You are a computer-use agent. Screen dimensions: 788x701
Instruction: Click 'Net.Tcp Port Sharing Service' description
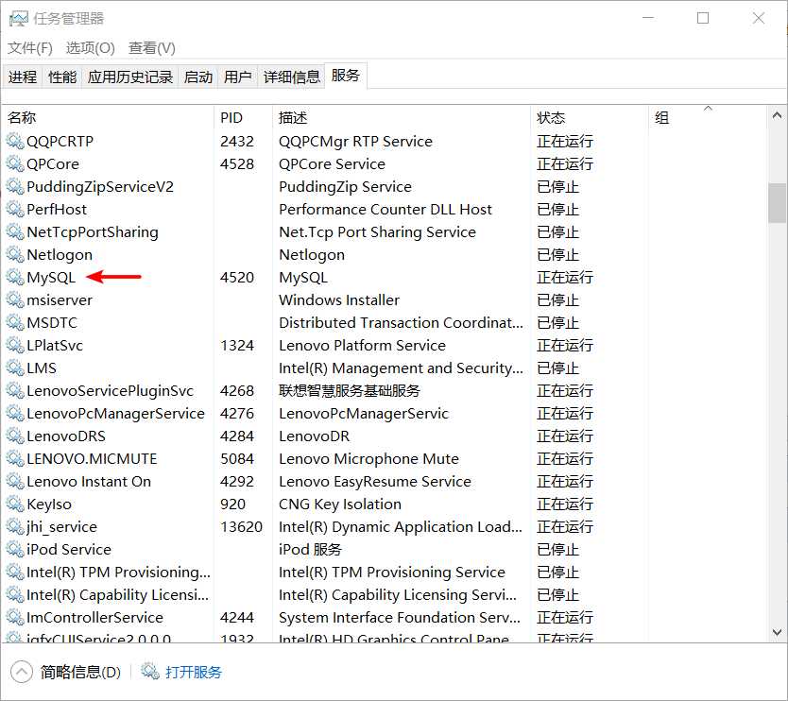[x=377, y=231]
